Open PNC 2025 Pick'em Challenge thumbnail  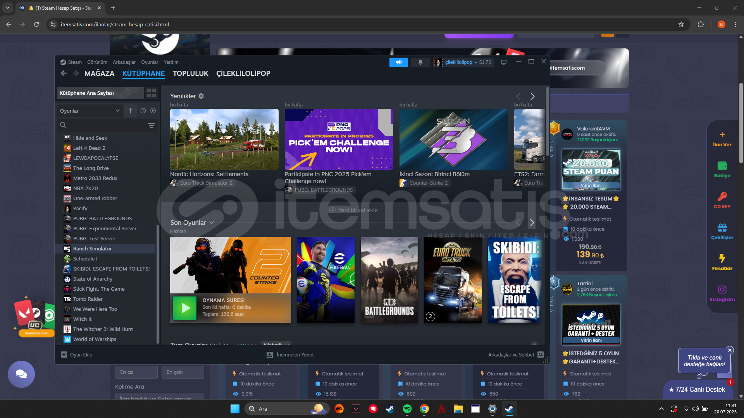pos(339,139)
